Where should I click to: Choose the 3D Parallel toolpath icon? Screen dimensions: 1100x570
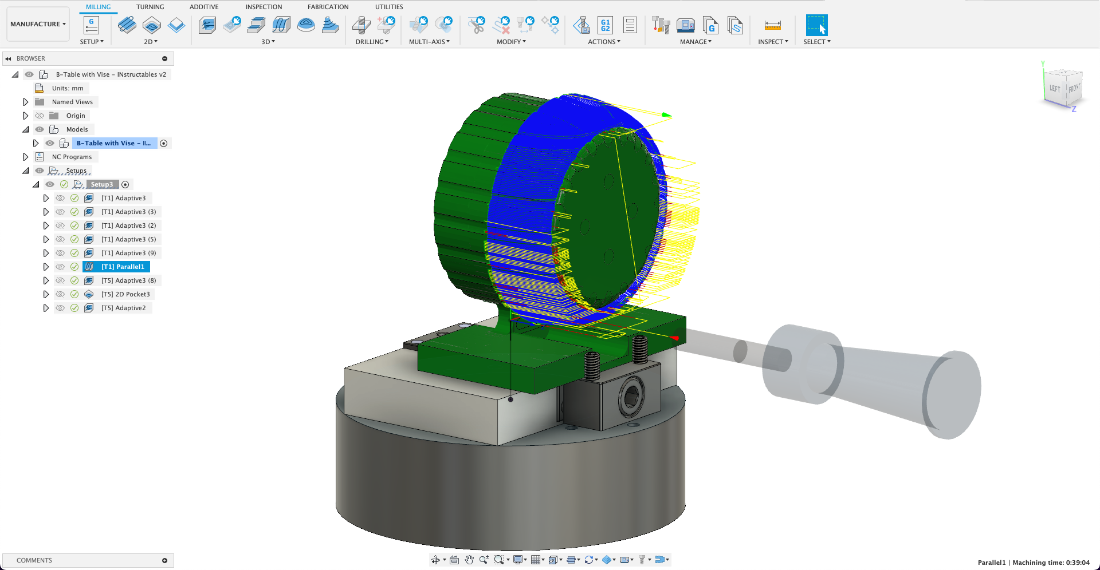281,25
